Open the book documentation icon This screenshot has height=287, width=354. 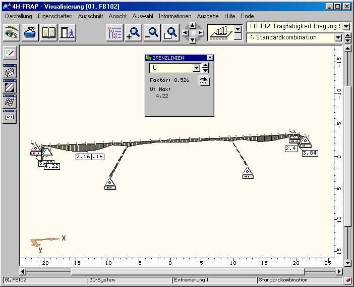[x=48, y=33]
